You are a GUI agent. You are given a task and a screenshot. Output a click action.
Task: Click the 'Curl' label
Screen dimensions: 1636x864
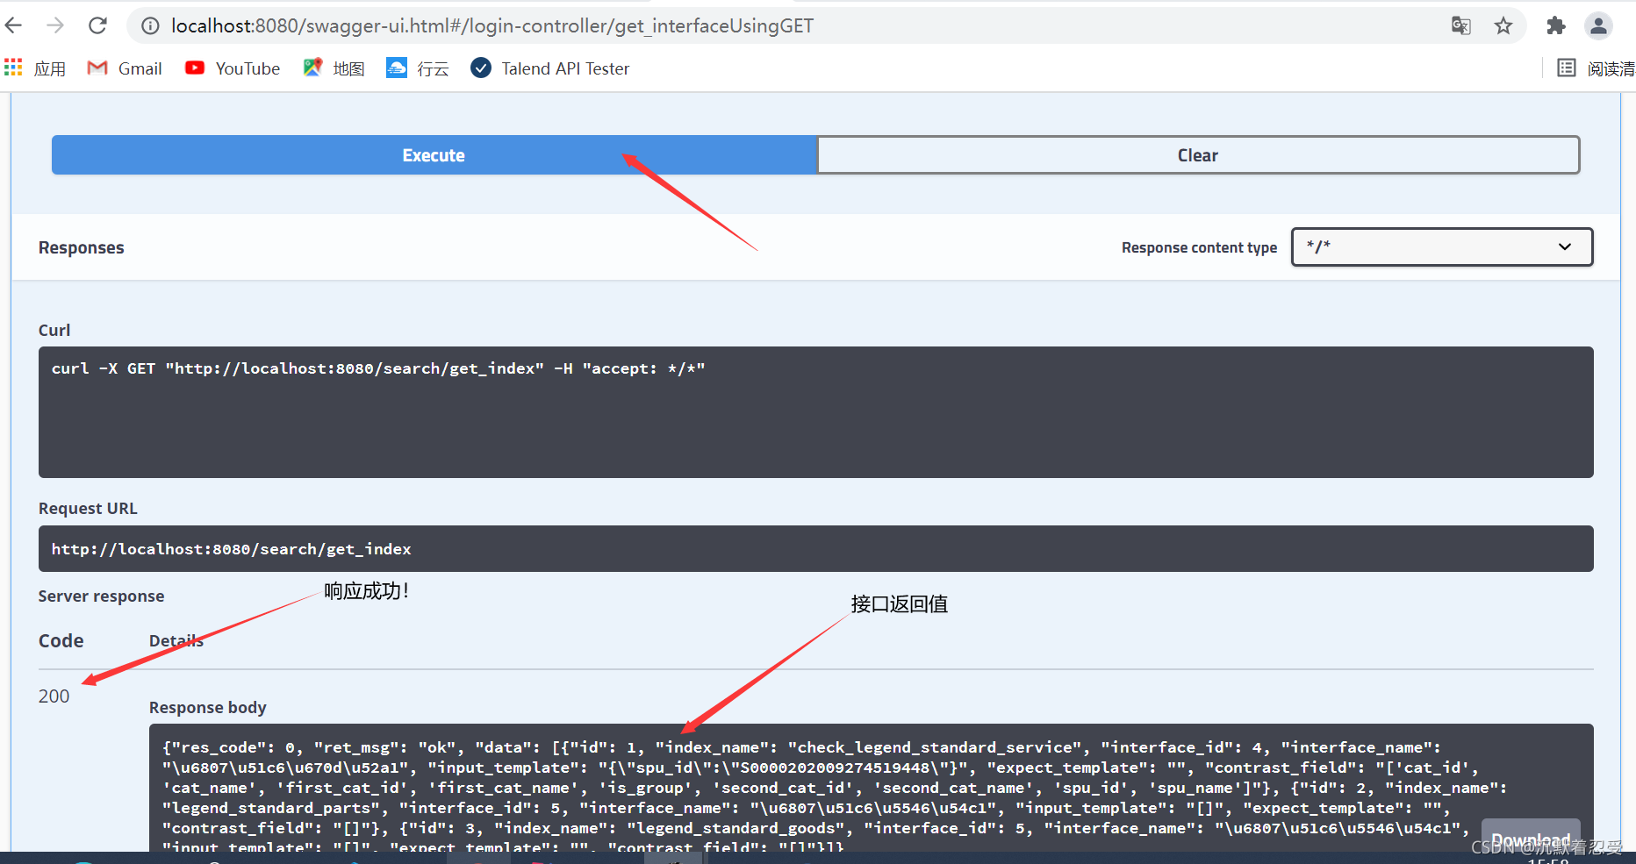54,331
